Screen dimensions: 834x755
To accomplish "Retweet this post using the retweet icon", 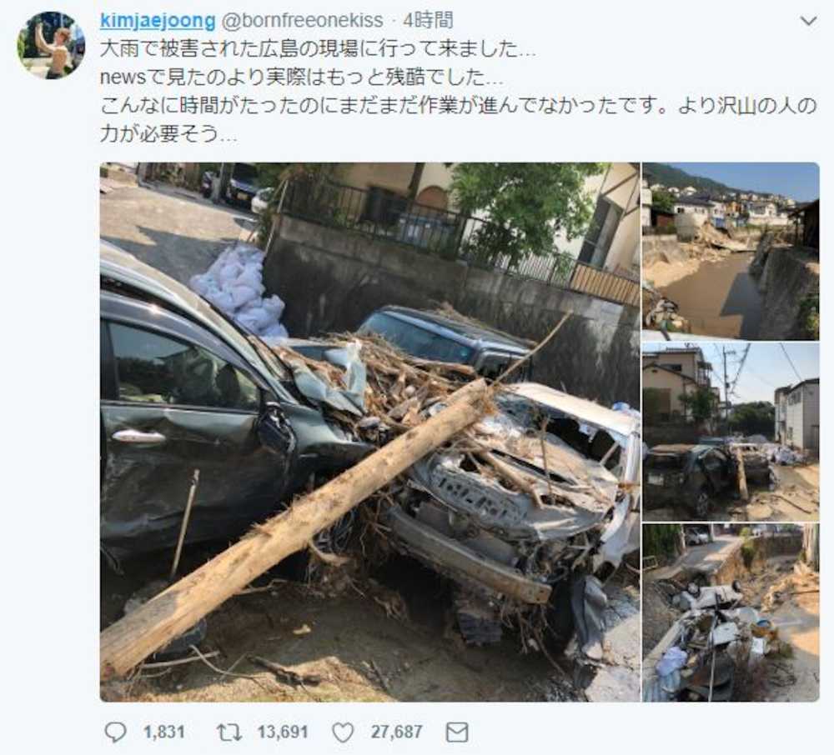I will (230, 732).
